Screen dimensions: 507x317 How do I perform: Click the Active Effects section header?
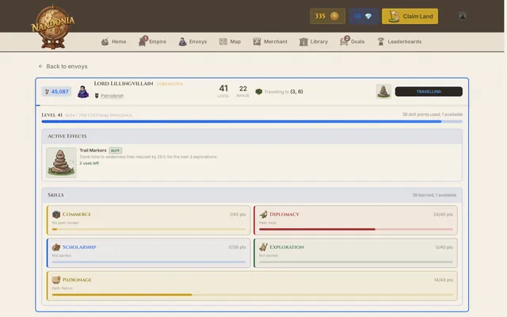[252, 136]
